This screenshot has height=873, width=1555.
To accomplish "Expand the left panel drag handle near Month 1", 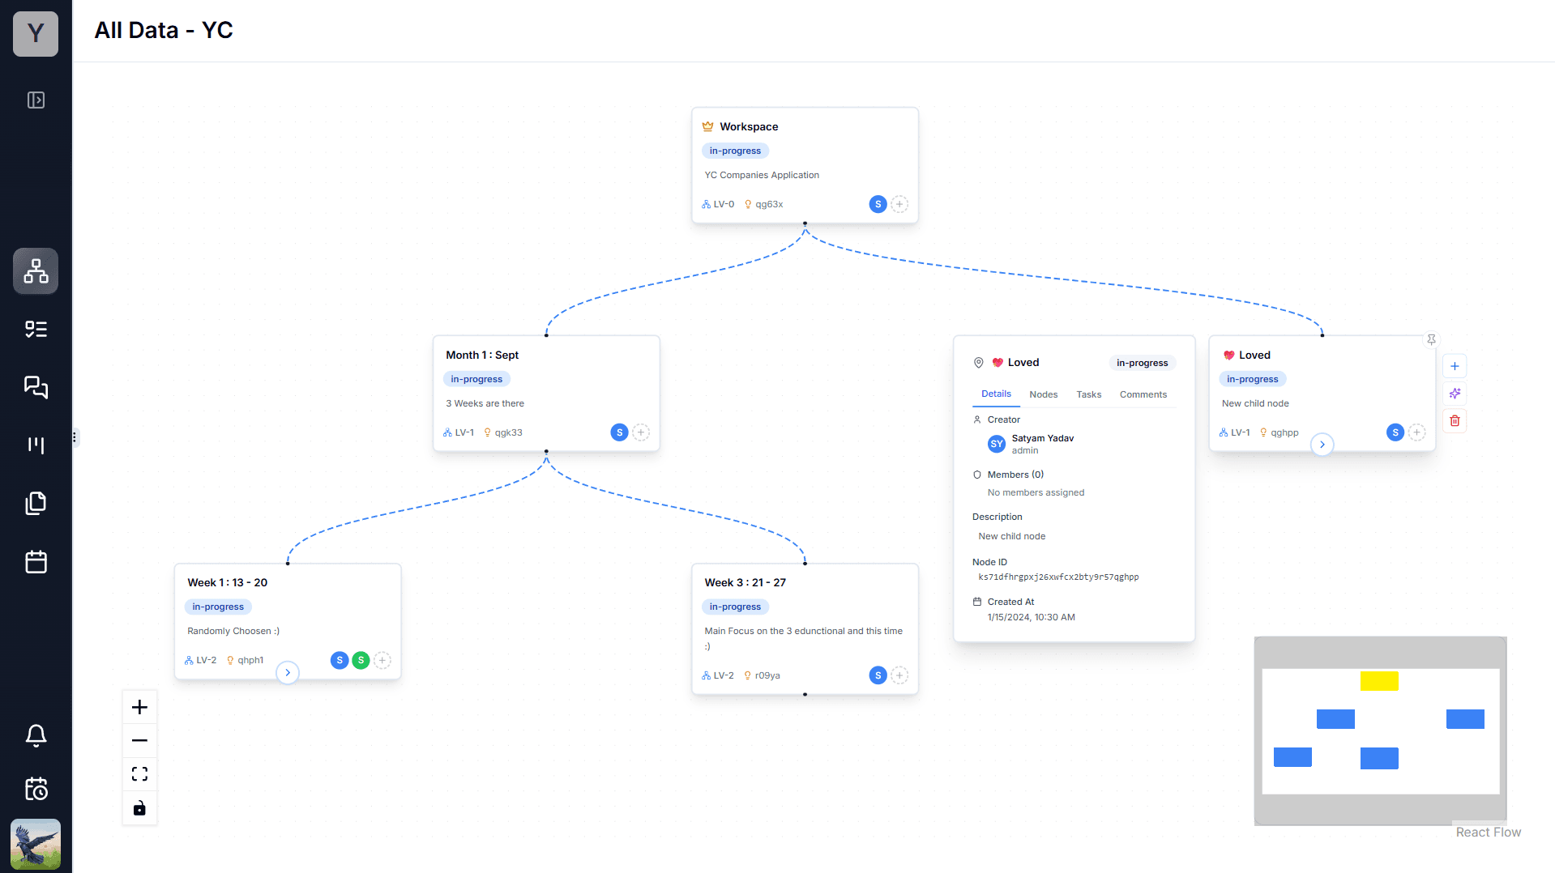I will coord(75,437).
